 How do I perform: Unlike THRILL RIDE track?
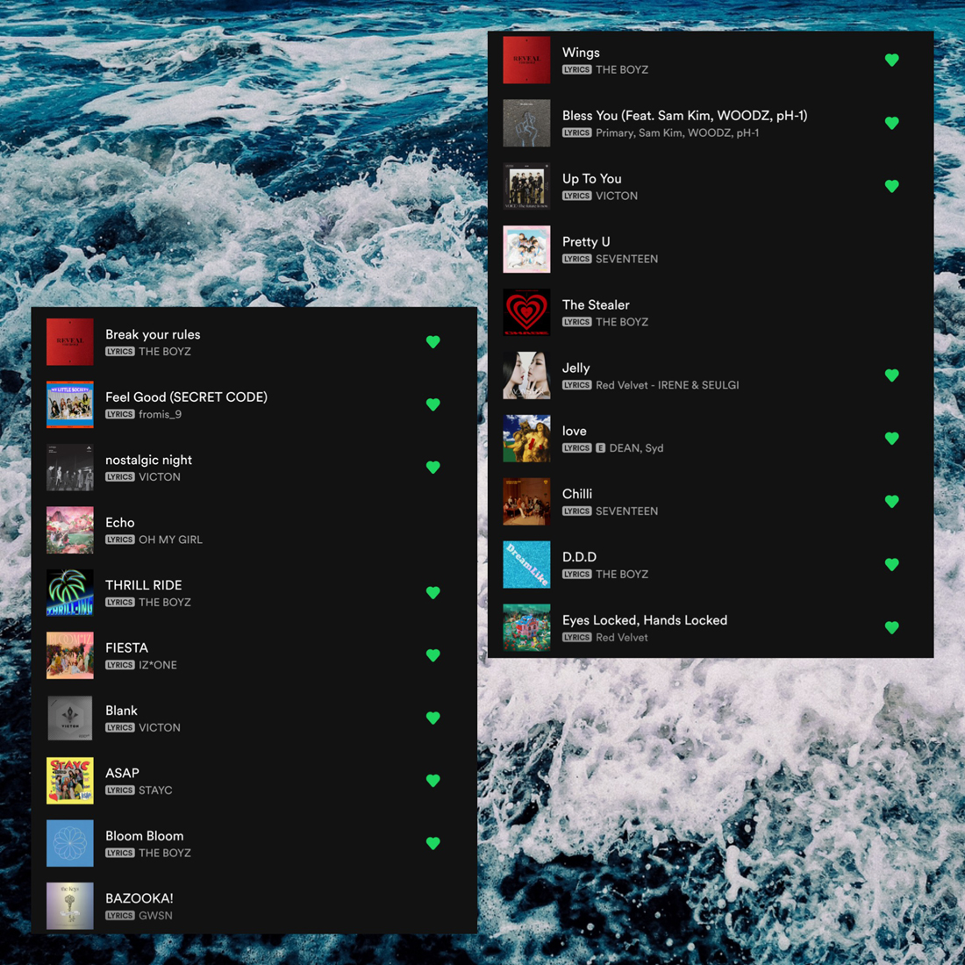coord(433,593)
